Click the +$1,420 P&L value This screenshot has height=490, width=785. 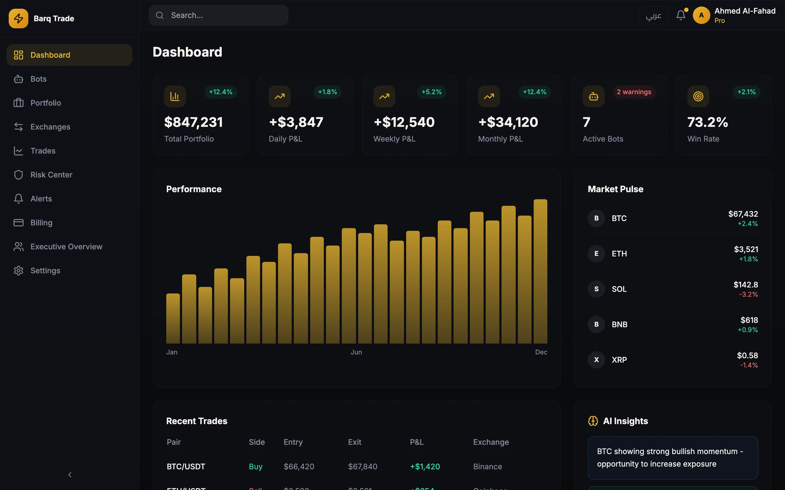coord(425,466)
